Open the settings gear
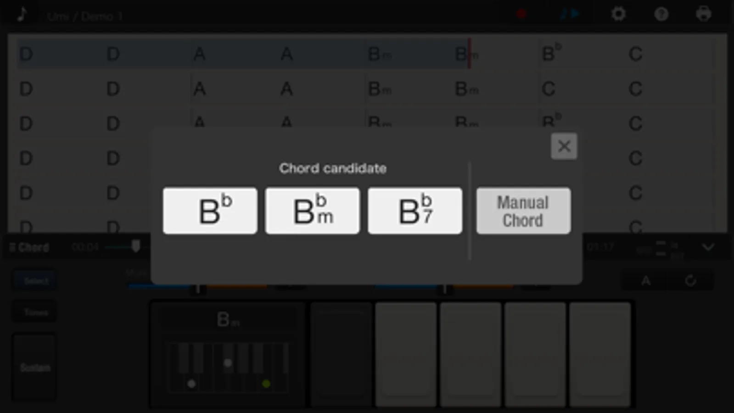The image size is (734, 413). tap(618, 14)
